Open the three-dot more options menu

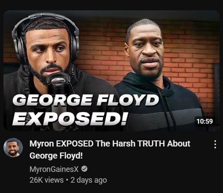215,144
